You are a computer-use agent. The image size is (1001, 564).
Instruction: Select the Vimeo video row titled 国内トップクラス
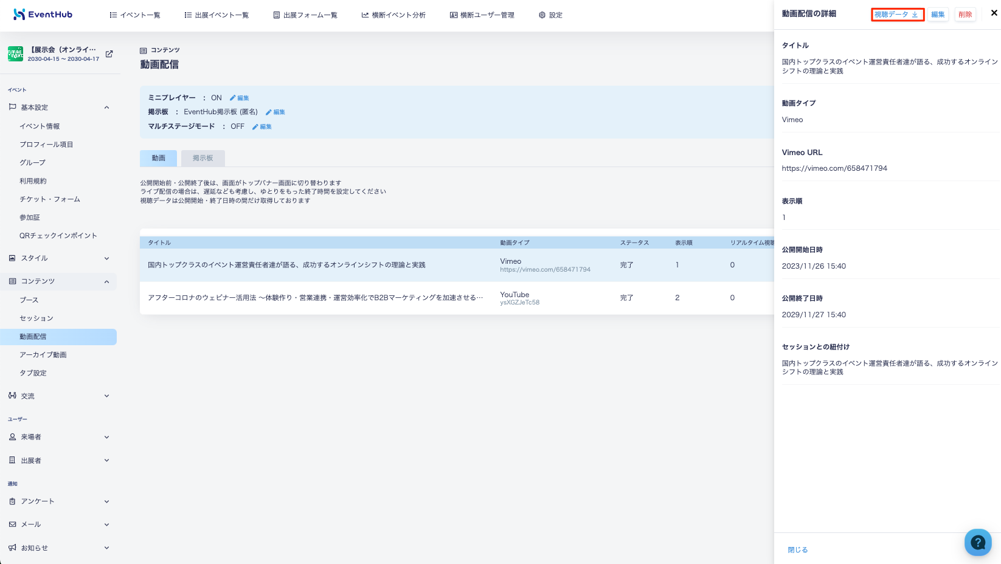pyautogui.click(x=457, y=265)
